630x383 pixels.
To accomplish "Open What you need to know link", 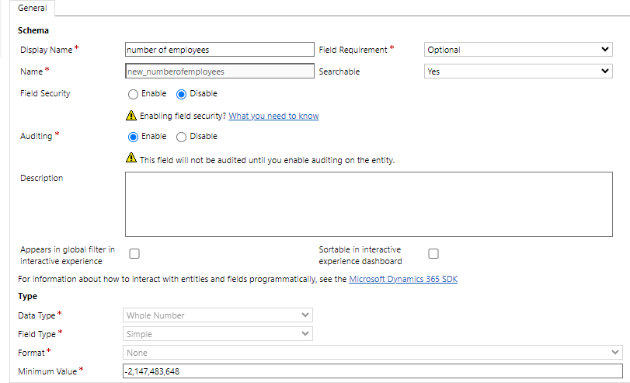I will (273, 116).
